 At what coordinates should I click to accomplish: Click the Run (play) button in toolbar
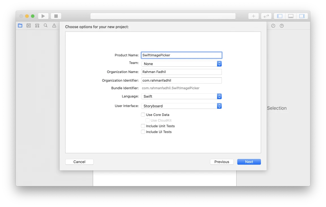click(x=43, y=16)
